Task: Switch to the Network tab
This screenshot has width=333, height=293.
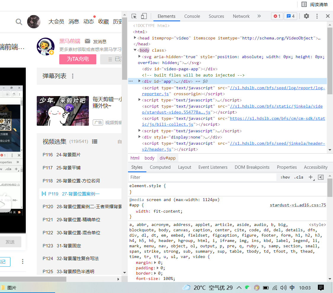Action: point(241,16)
